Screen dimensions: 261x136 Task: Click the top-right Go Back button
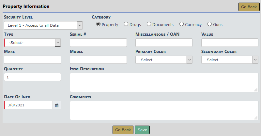[249, 7]
